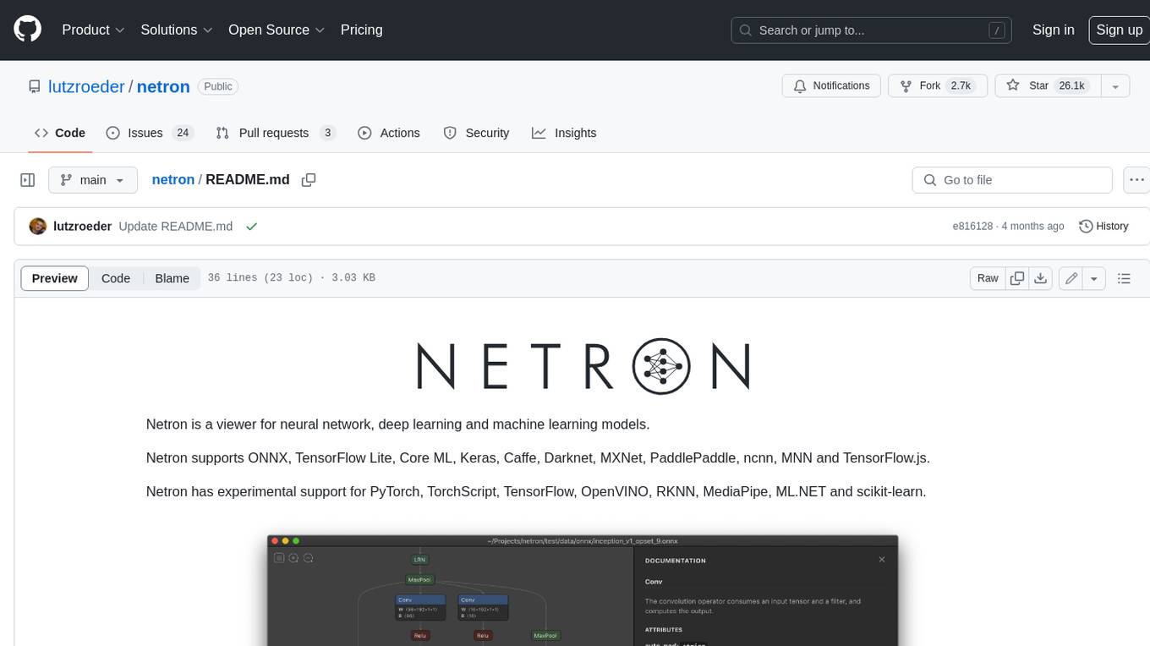Open the more file actions ellipsis
The image size is (1150, 646).
1137,180
